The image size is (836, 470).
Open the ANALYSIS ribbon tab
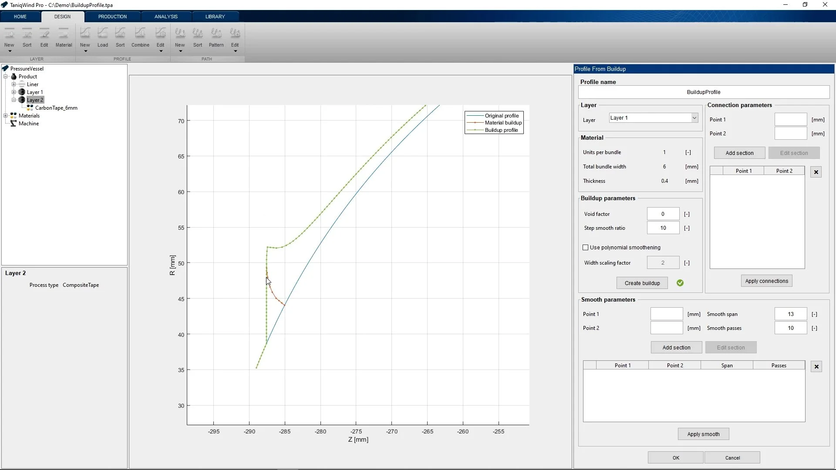click(x=166, y=17)
